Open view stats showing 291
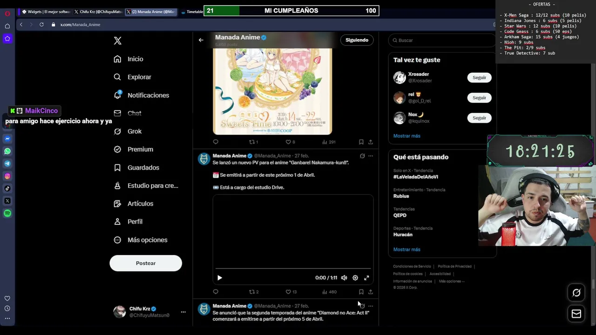The height and width of the screenshot is (335, 596). coord(329,142)
